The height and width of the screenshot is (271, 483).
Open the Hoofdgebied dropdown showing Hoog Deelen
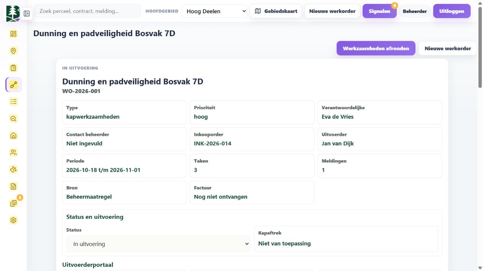(x=215, y=11)
